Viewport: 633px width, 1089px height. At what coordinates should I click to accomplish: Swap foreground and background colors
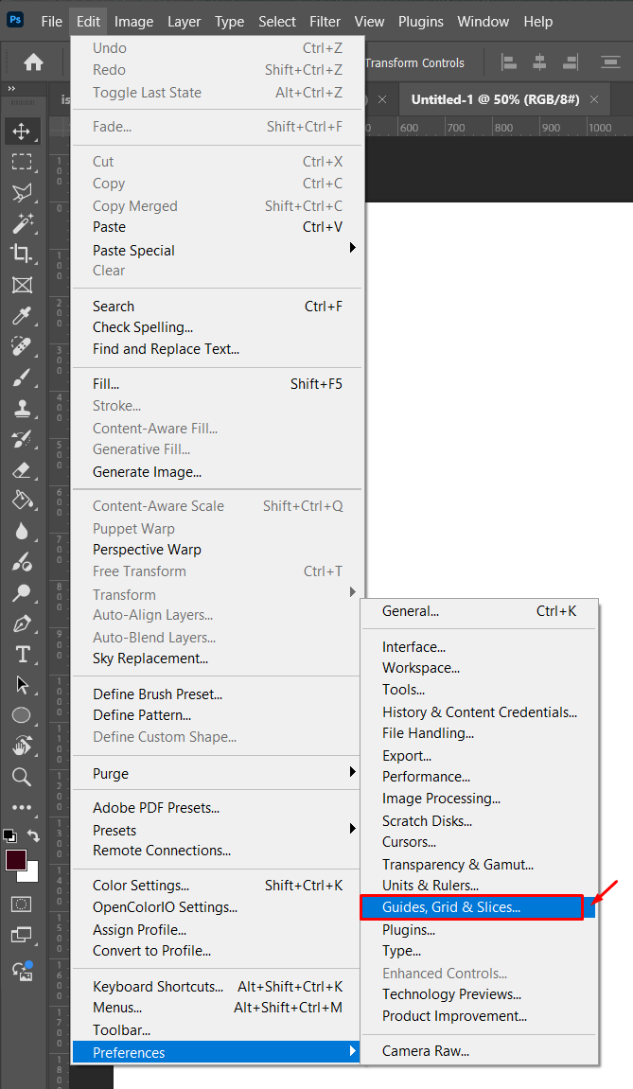(34, 836)
